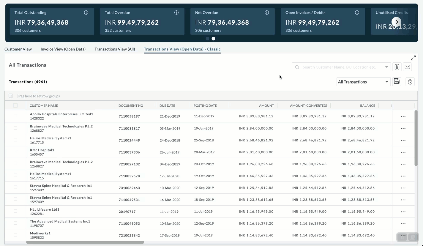423x246 pixels.
Task: Select HLL Lifecare Ltd1 row checkbox
Action: point(15,211)
